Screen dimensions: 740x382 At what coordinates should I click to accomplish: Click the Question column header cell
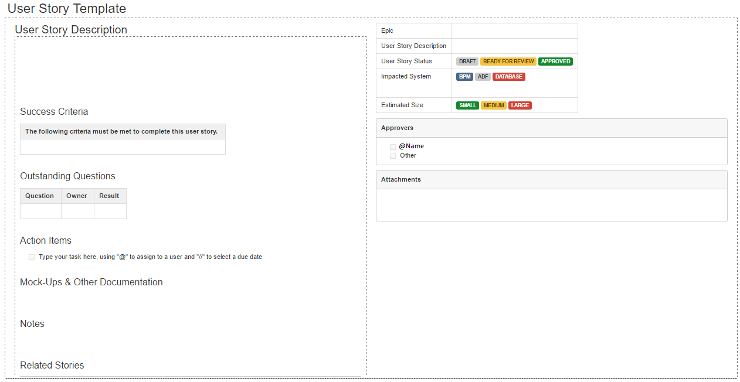click(x=40, y=196)
